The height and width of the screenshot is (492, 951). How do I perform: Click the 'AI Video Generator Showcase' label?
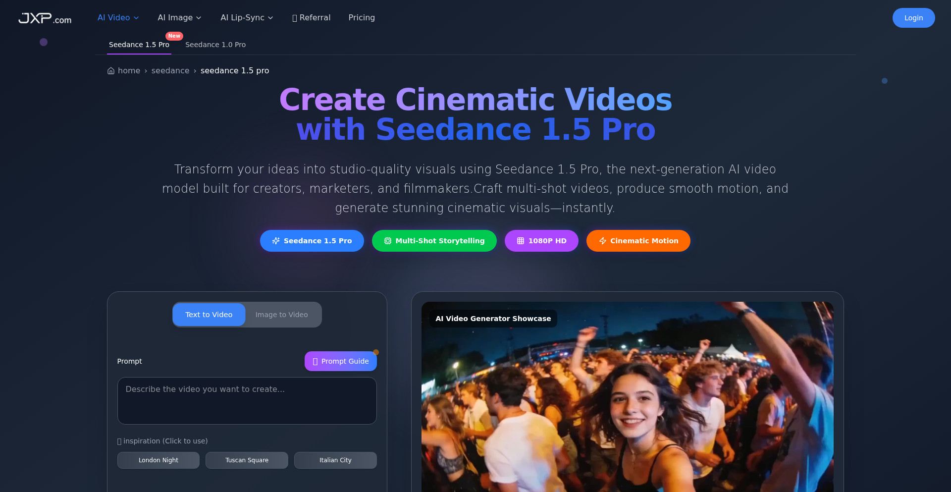pos(493,319)
